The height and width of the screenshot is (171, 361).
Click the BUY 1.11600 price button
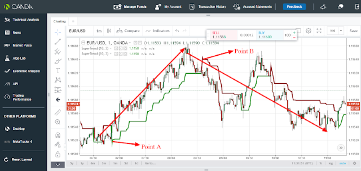(x=270, y=35)
